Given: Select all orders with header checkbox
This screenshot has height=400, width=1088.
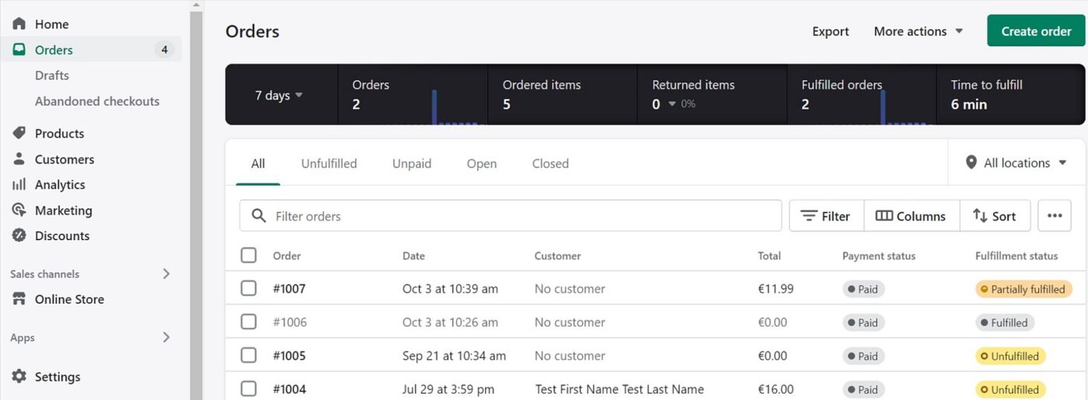Looking at the screenshot, I should click(x=249, y=256).
